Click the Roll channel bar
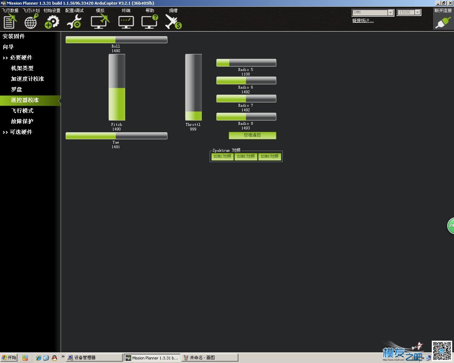454x363 pixels. coord(116,40)
